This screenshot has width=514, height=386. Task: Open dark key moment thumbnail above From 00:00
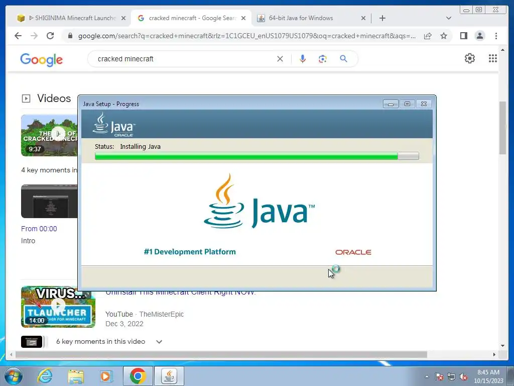[50, 201]
